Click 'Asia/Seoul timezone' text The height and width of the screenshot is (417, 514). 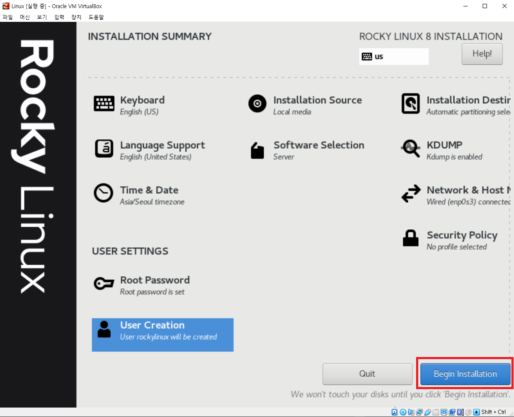(152, 202)
